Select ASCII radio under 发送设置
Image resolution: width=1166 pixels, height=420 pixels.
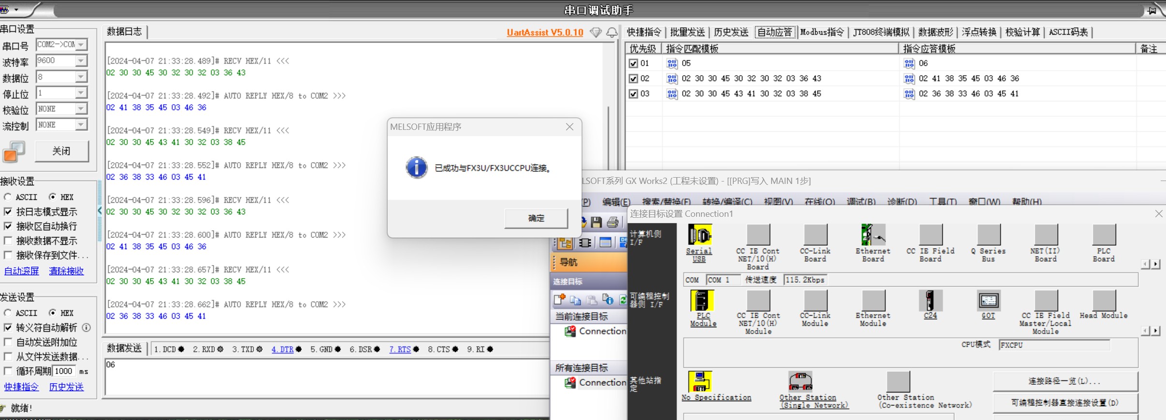(8, 313)
